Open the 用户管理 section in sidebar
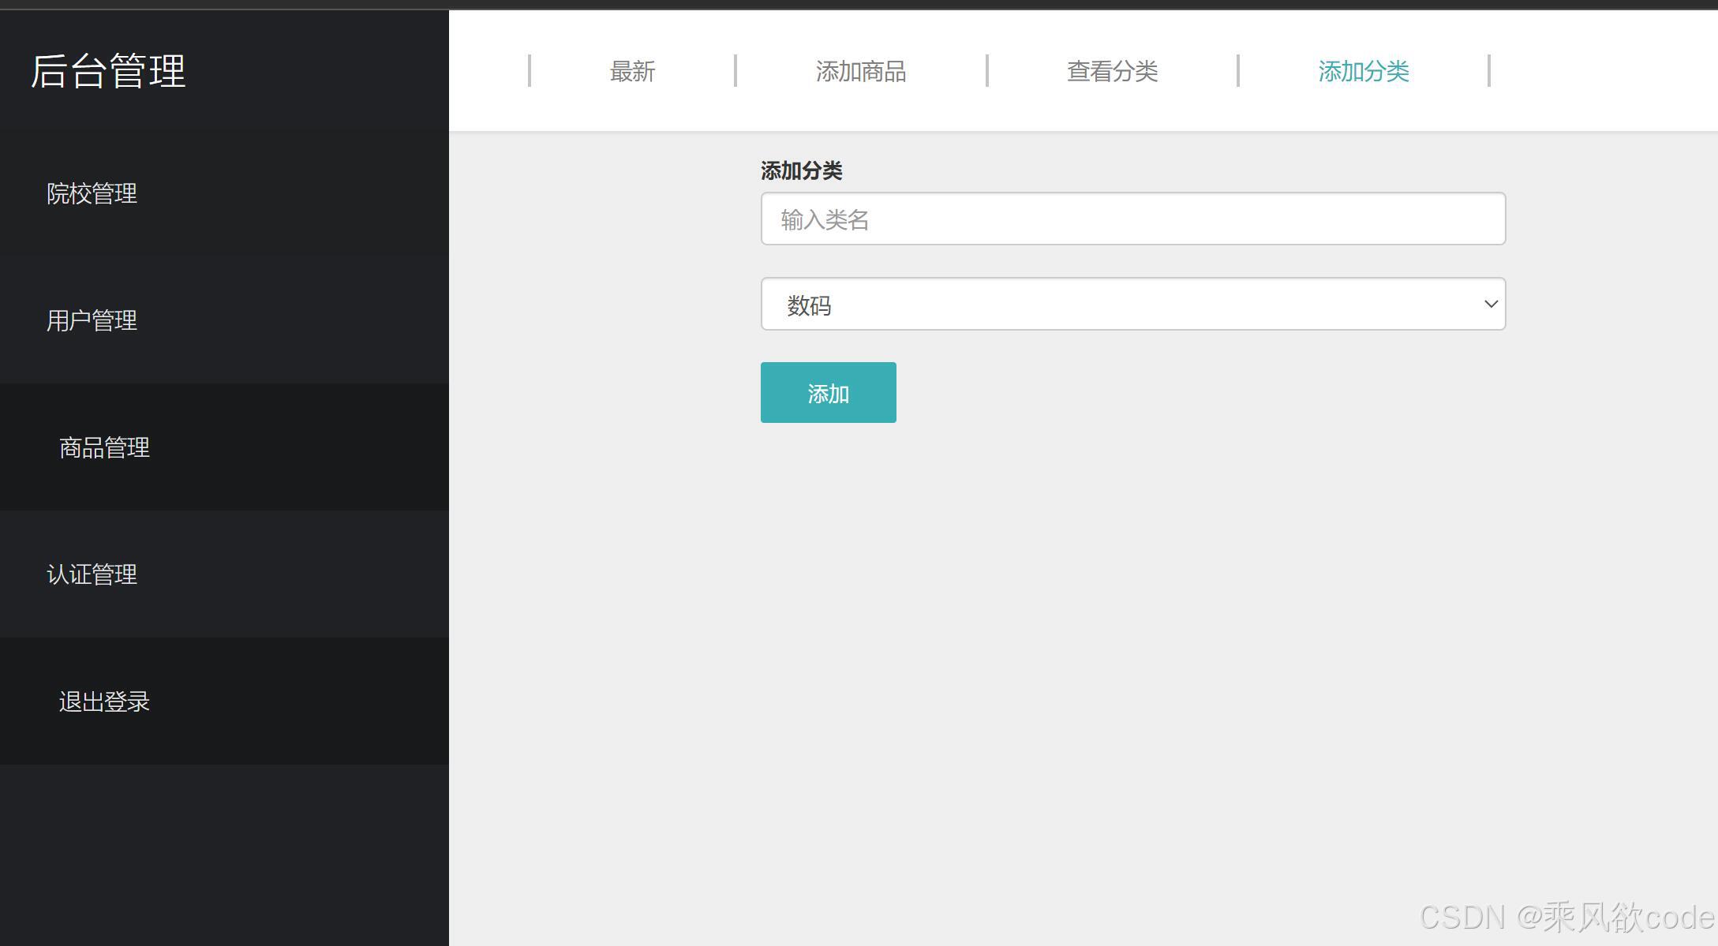Image resolution: width=1718 pixels, height=946 pixels. coord(92,320)
